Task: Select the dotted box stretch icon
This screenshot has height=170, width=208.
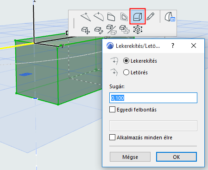Action: point(138,29)
